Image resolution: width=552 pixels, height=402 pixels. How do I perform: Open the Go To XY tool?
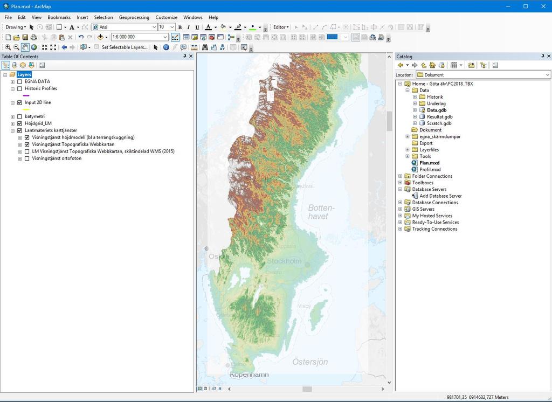tap(222, 47)
